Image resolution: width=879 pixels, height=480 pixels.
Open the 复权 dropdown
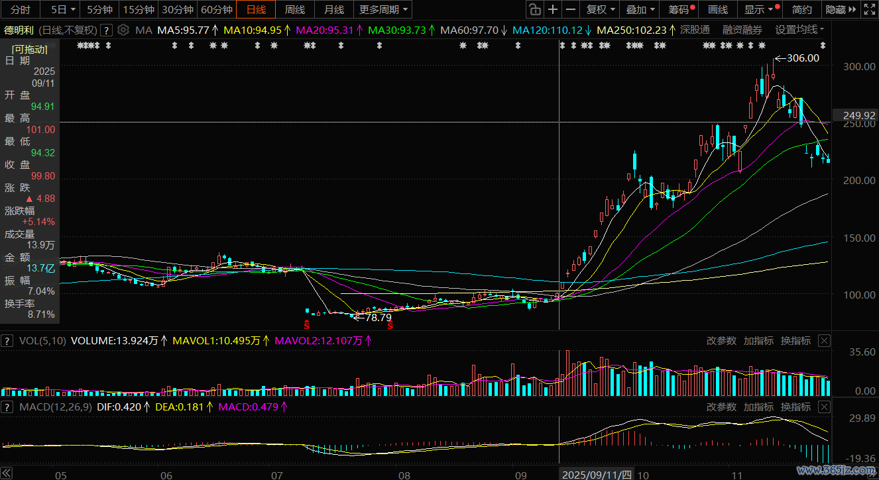601,9
